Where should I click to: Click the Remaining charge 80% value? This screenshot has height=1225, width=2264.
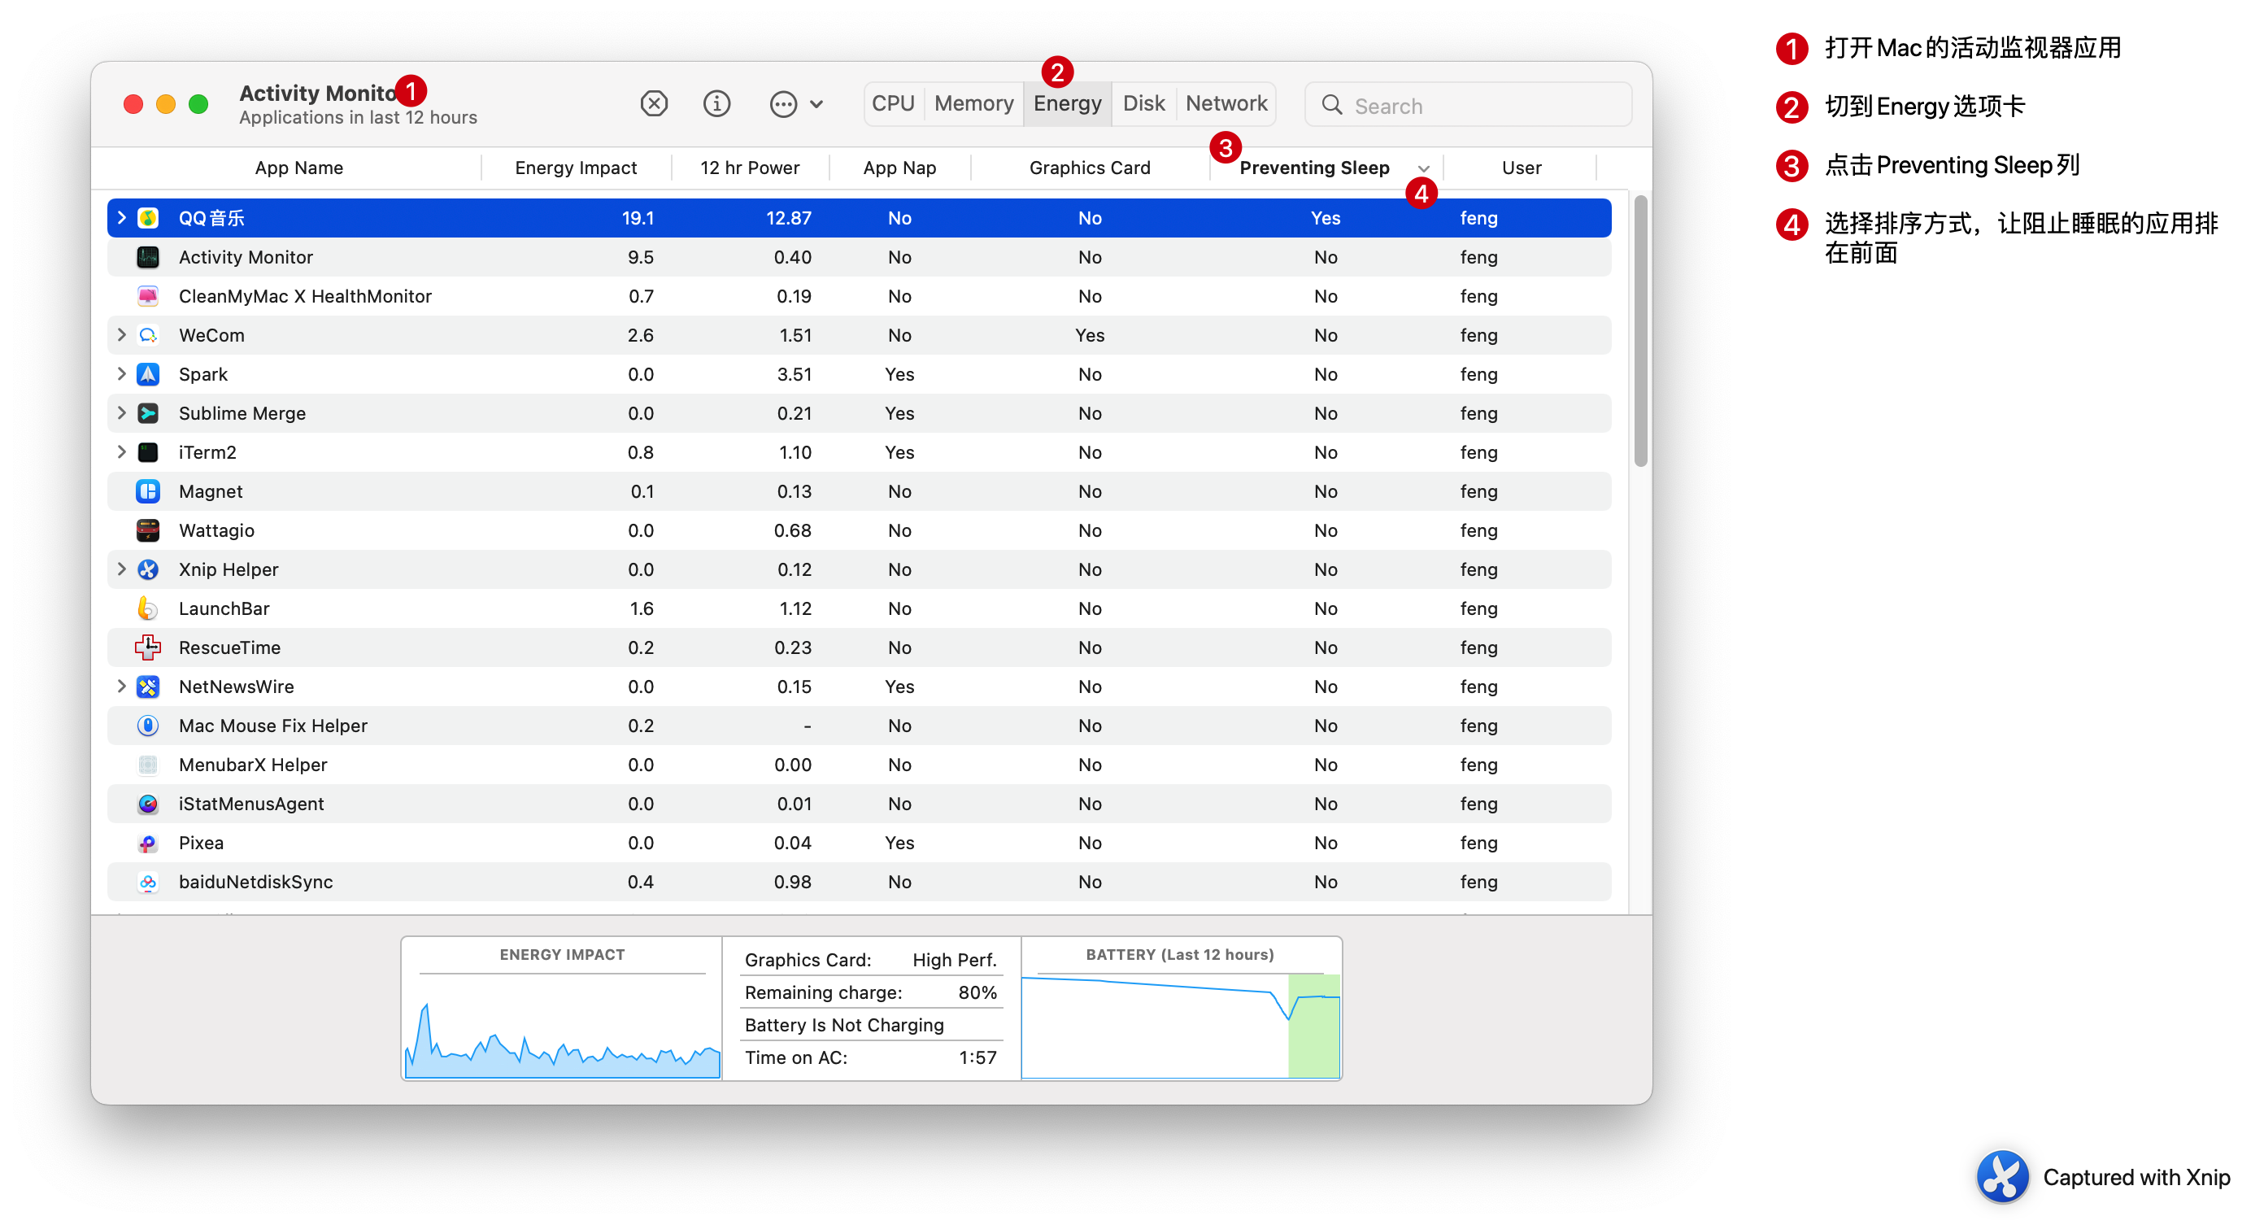point(977,992)
